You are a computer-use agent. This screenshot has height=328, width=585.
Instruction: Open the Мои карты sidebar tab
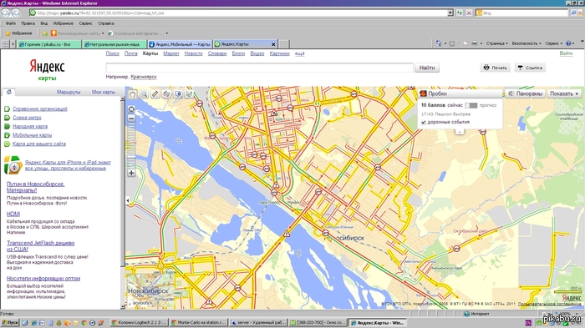click(x=104, y=92)
